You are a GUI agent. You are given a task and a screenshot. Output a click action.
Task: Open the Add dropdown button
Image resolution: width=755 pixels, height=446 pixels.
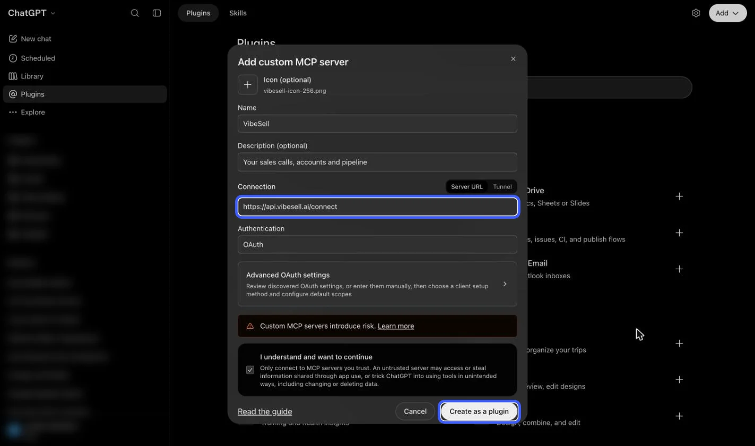(x=727, y=13)
